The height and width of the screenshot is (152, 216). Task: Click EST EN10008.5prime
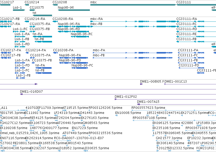point(117,115)
